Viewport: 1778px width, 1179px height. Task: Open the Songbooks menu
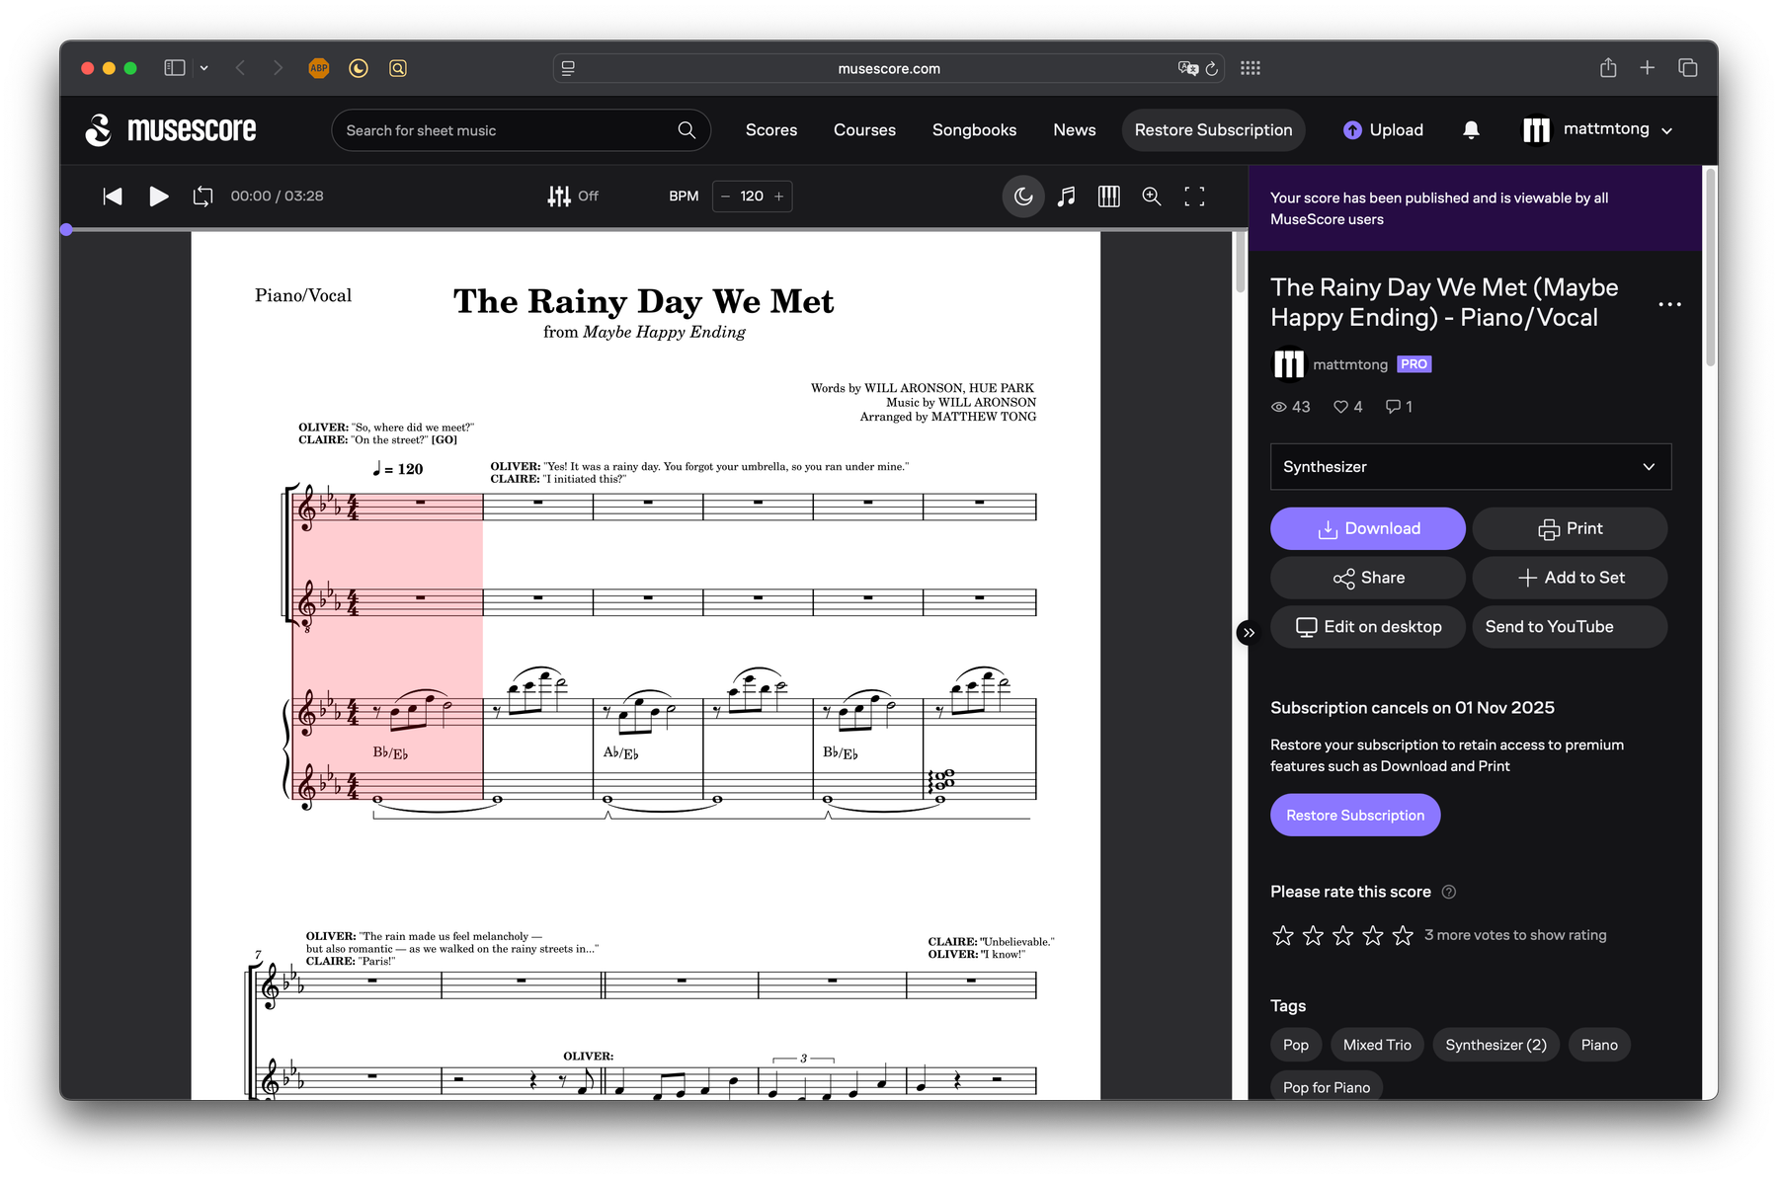(x=974, y=130)
